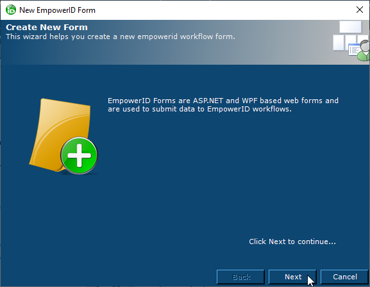Click the EmpowerID logo in title bar
Image resolution: width=370 pixels, height=287 pixels.
pyautogui.click(x=11, y=10)
